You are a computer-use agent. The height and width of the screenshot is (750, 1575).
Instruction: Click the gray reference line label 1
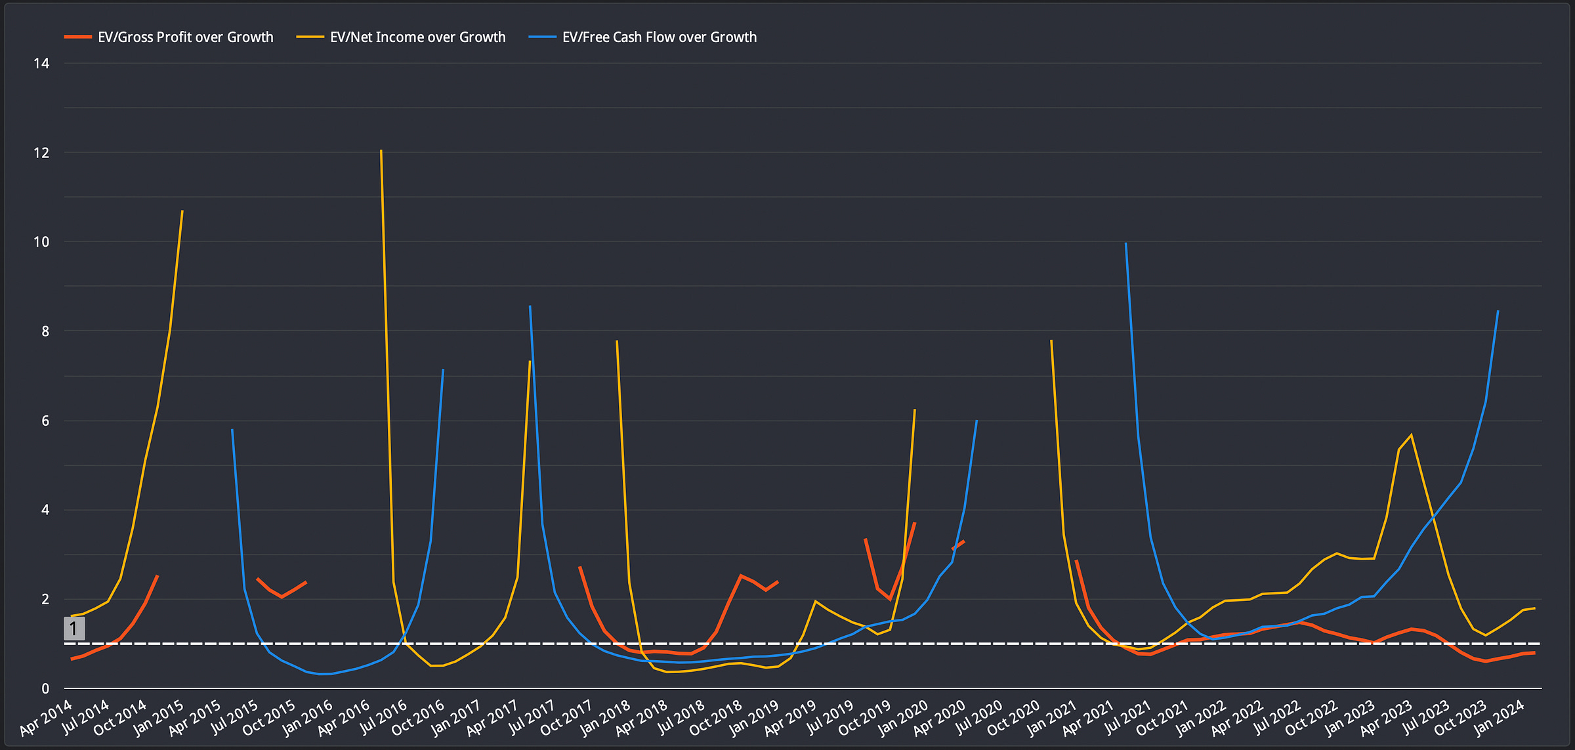[x=73, y=629]
